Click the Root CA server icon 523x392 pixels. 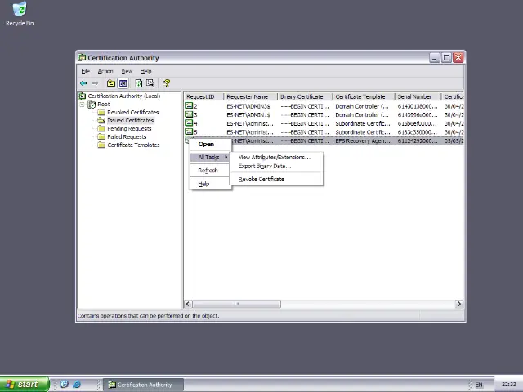click(92, 105)
